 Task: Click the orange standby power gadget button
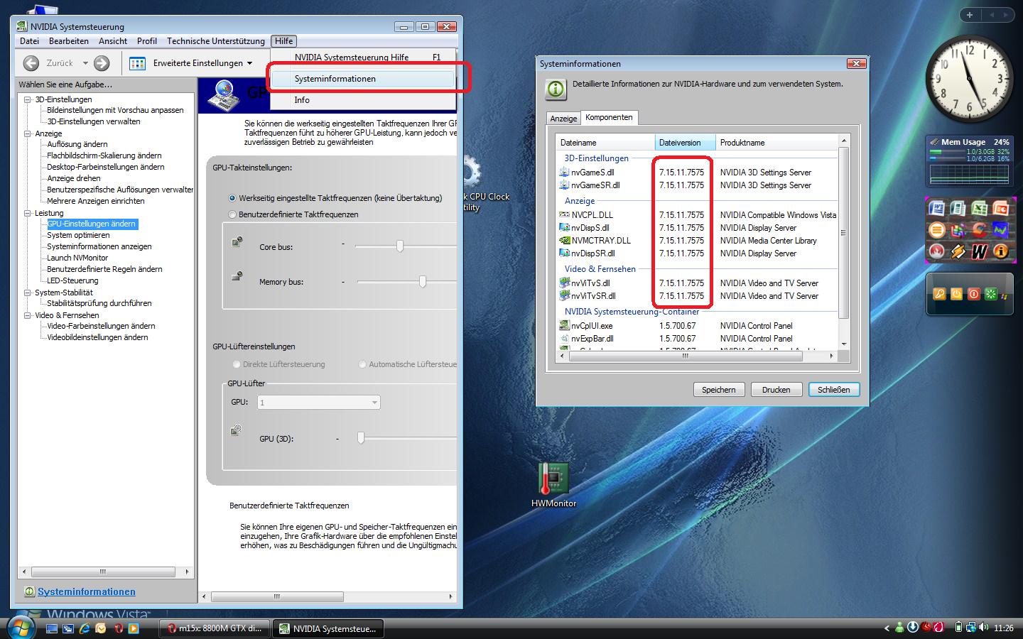pyautogui.click(x=956, y=294)
